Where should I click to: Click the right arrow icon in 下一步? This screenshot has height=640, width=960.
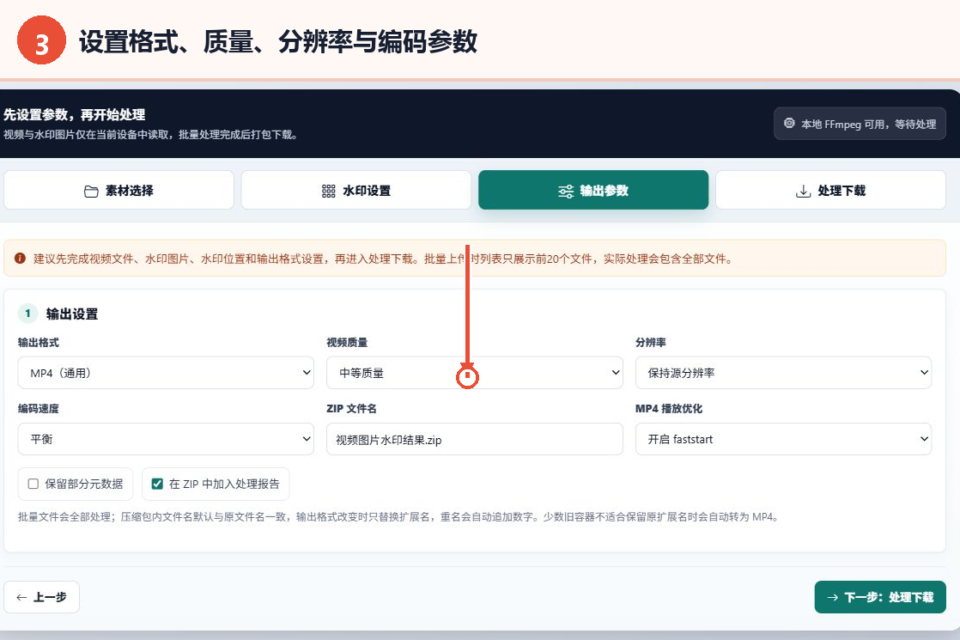(x=833, y=597)
